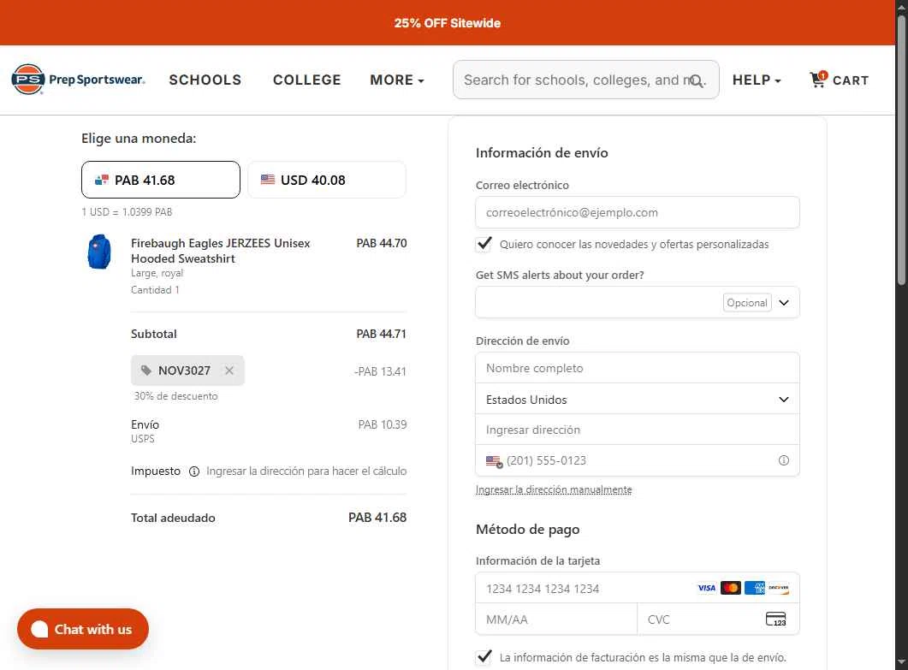This screenshot has height=670, width=908.
Task: Focus the Correo electrónico field
Action: point(637,212)
